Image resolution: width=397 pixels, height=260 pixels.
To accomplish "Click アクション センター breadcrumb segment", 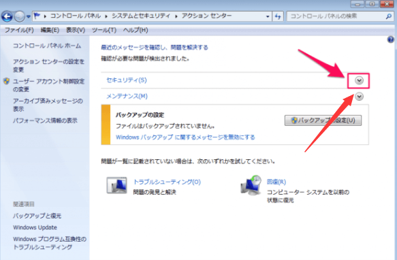I will click(207, 16).
